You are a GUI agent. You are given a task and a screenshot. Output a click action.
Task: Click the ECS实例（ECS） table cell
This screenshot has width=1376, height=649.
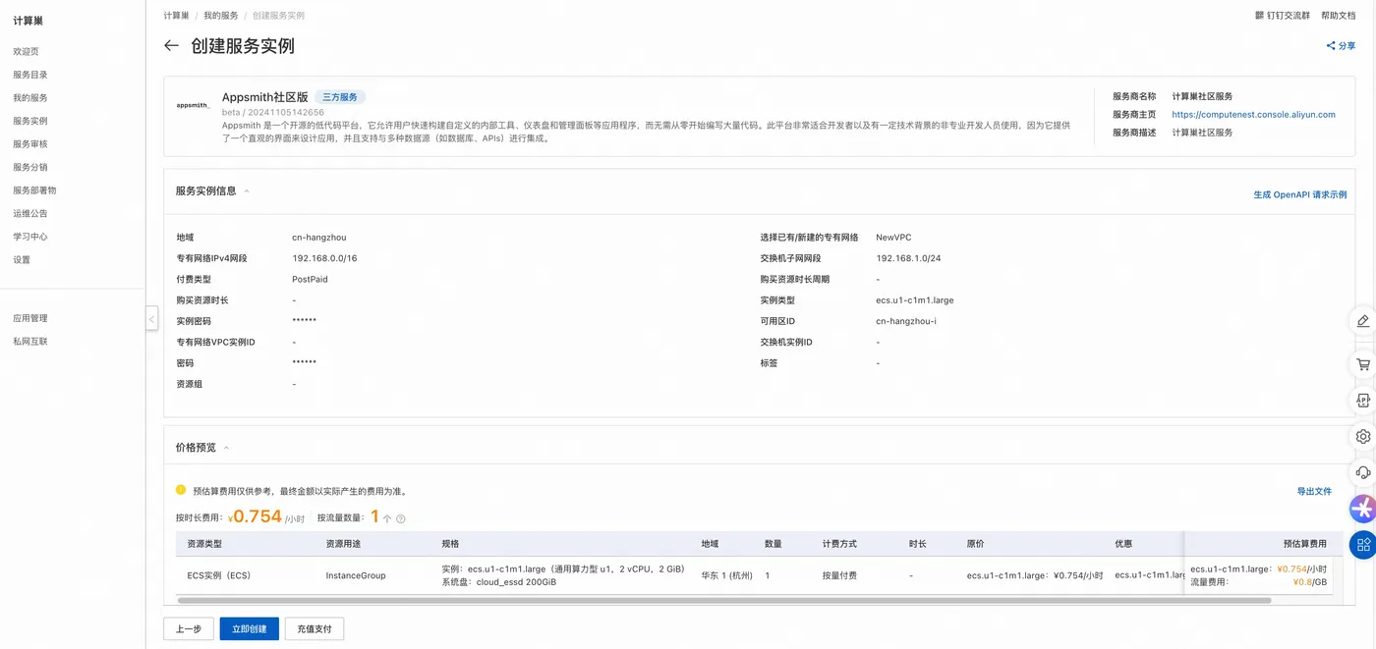point(219,575)
